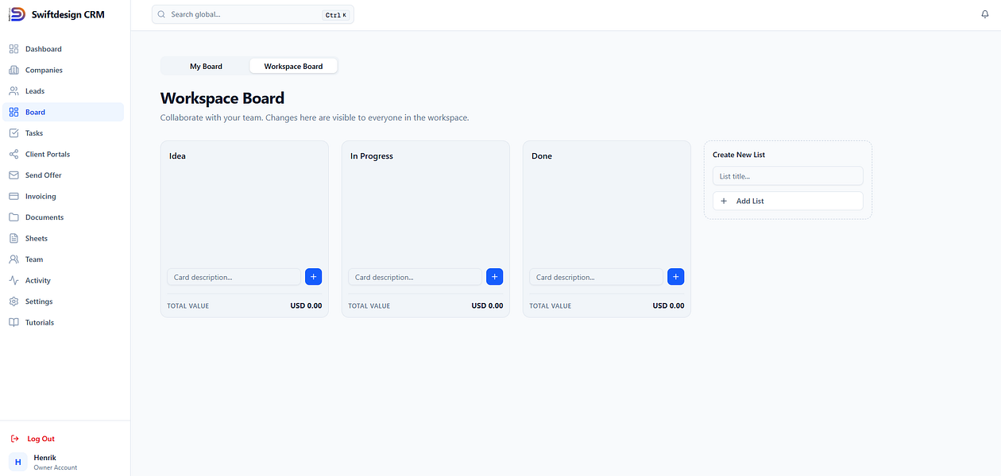Click the List title input field
This screenshot has height=476, width=1001.
coord(787,176)
